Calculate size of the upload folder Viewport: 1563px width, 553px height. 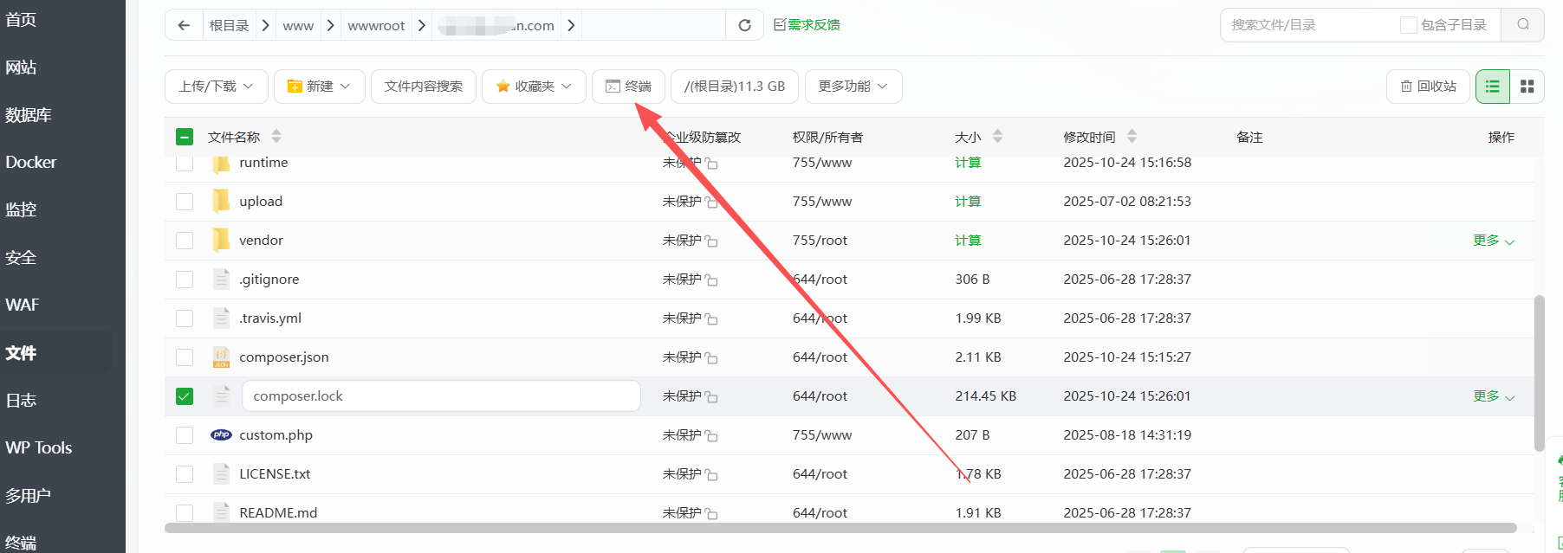coord(968,202)
